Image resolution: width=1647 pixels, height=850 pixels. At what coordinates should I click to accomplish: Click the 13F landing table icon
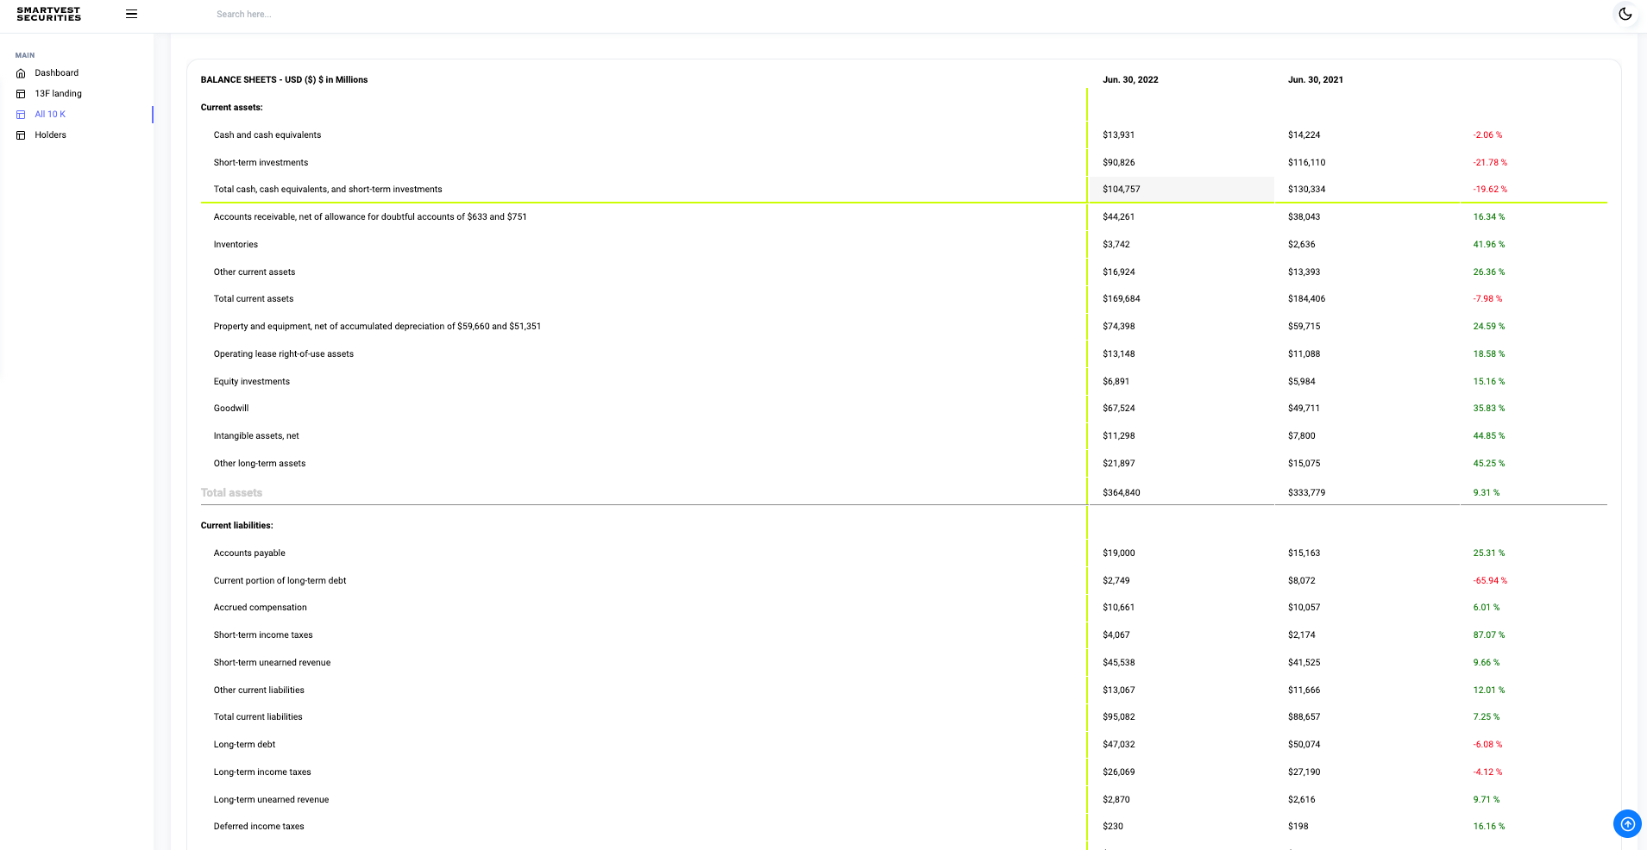[21, 94]
